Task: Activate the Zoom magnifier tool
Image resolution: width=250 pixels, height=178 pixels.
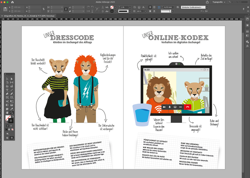Action: [12, 113]
